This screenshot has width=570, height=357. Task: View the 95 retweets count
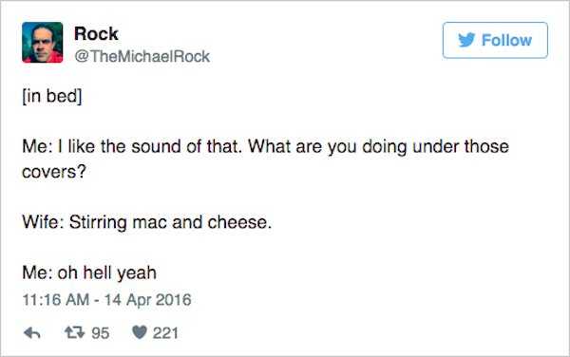101,333
